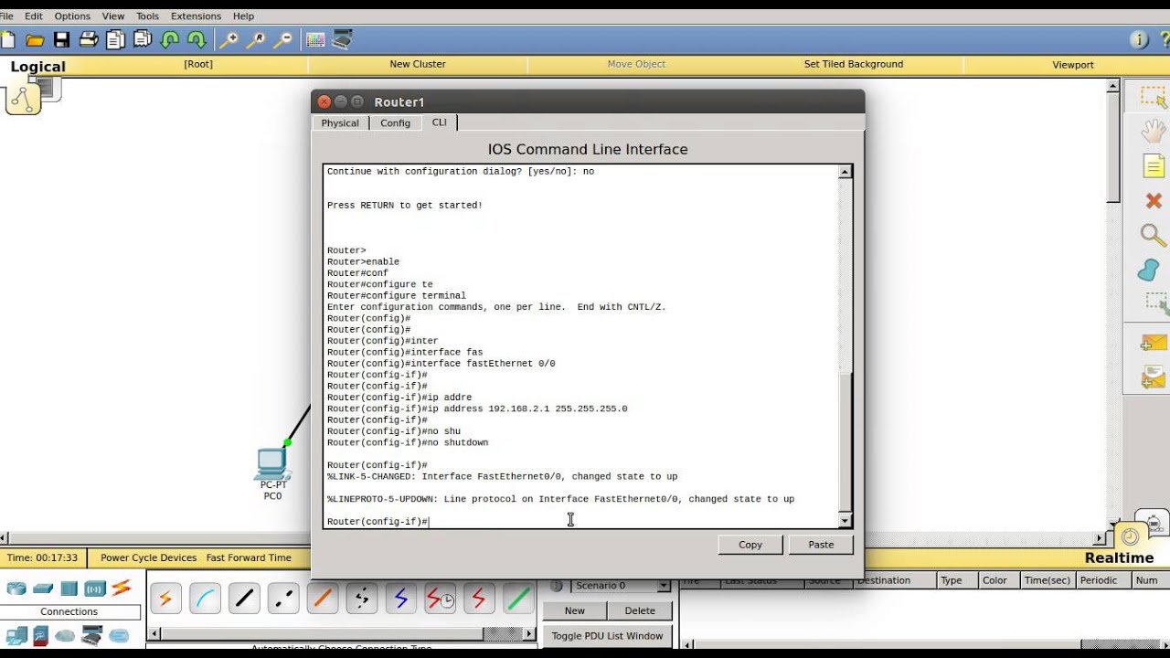The width and height of the screenshot is (1170, 658).
Task: Open file using the folder icon
Action: click(x=35, y=39)
